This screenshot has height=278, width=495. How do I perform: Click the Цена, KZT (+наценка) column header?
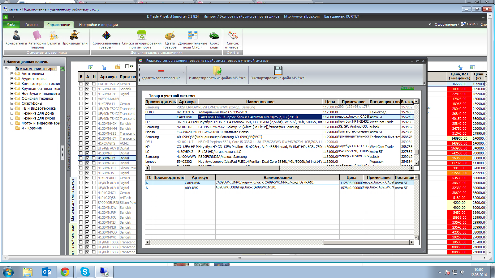click(x=459, y=76)
